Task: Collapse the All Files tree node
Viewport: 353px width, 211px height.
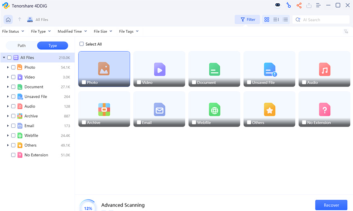Action: click(4, 57)
